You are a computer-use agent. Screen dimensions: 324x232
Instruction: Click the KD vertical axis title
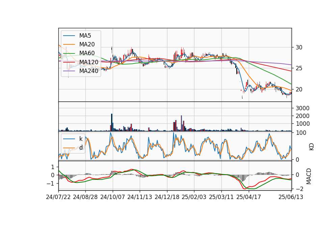(x=312, y=147)
